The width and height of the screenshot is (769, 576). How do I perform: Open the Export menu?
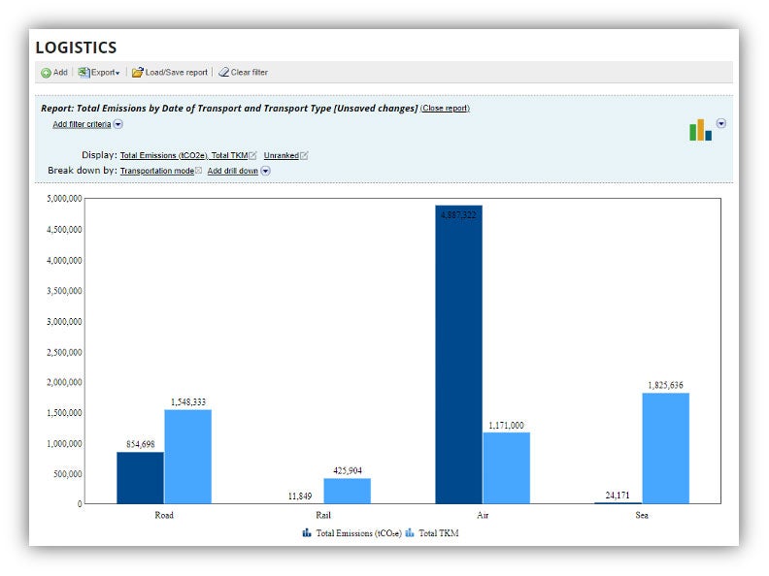104,73
